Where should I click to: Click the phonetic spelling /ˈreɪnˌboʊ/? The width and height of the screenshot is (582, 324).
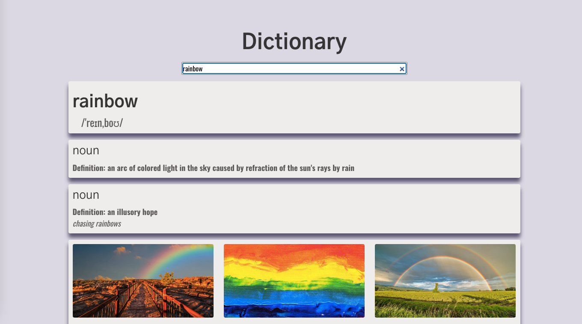[102, 123]
